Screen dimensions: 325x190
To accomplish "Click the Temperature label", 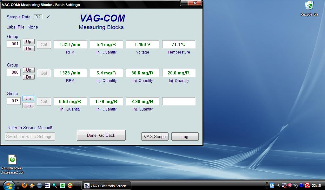I will (179, 52).
